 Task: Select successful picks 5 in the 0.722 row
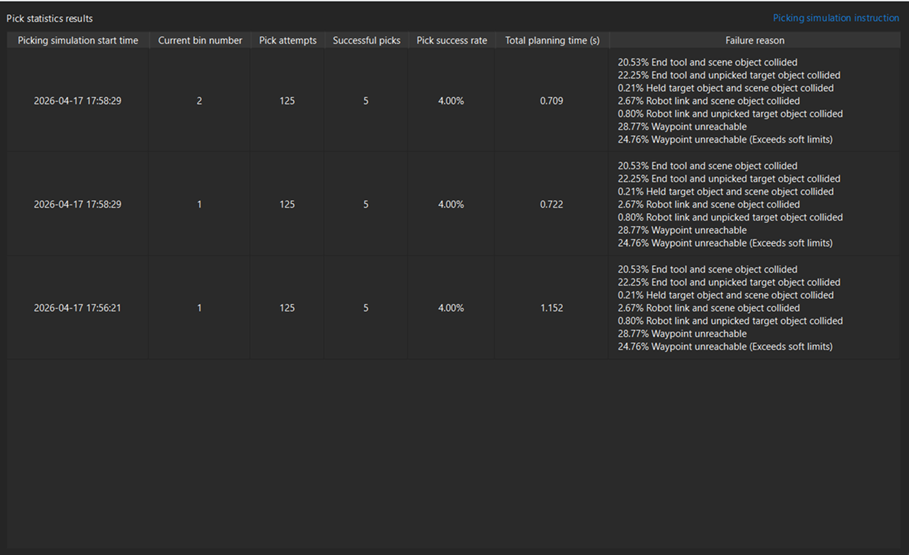coord(366,205)
